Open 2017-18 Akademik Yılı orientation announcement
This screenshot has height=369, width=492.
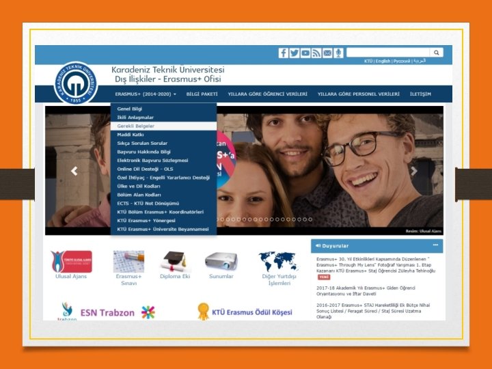click(366, 291)
